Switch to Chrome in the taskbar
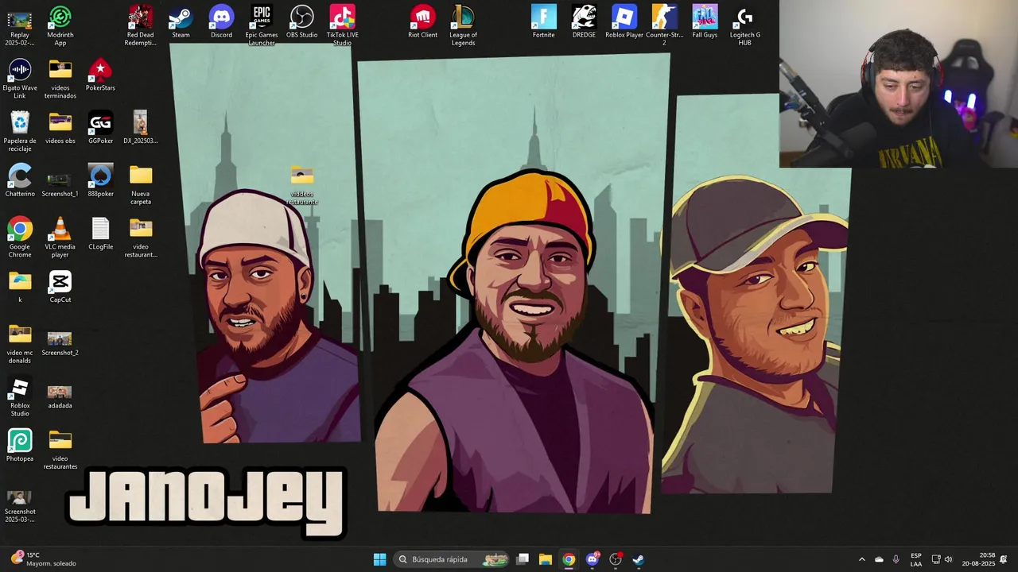Viewport: 1018px width, 572px height. tap(569, 559)
